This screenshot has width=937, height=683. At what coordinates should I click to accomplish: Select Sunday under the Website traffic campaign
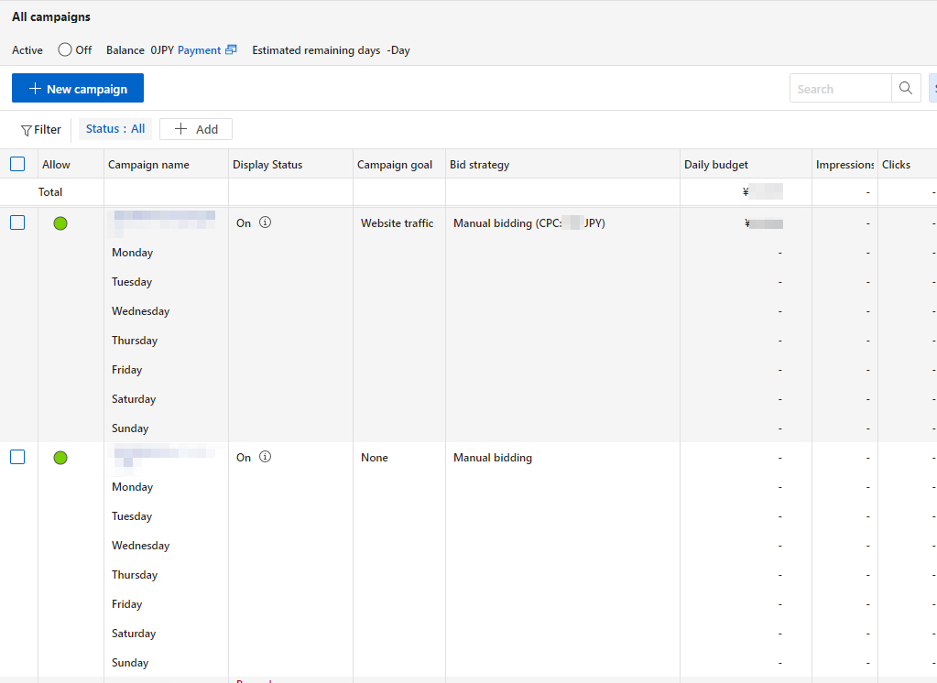130,428
